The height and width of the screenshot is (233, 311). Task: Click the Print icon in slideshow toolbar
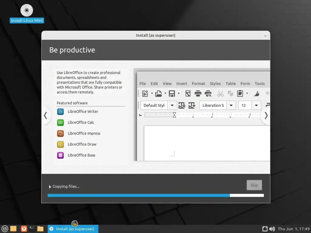(198, 93)
